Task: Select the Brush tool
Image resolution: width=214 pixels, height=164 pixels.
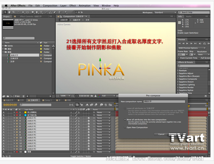Action: point(47,12)
